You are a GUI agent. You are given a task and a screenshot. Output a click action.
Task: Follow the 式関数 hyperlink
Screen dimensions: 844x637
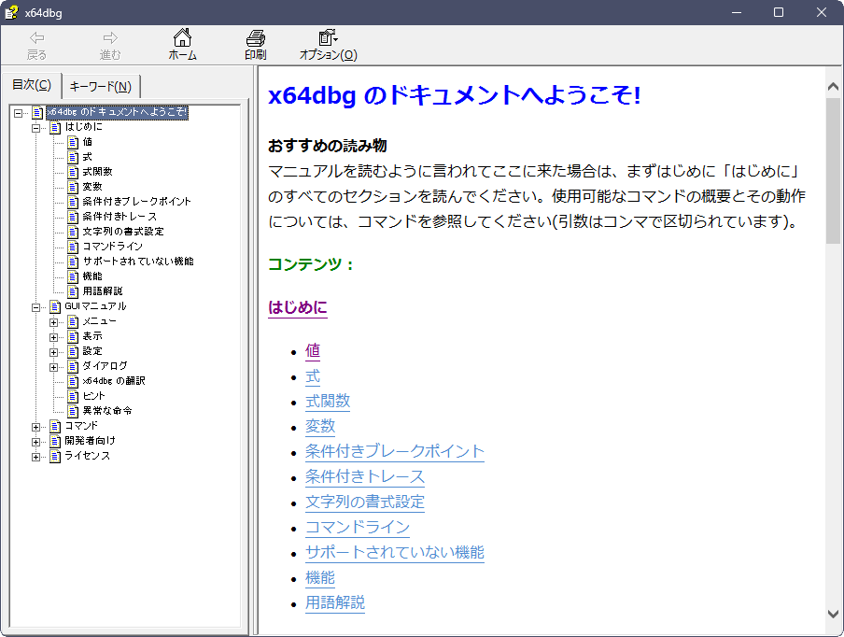[328, 401]
